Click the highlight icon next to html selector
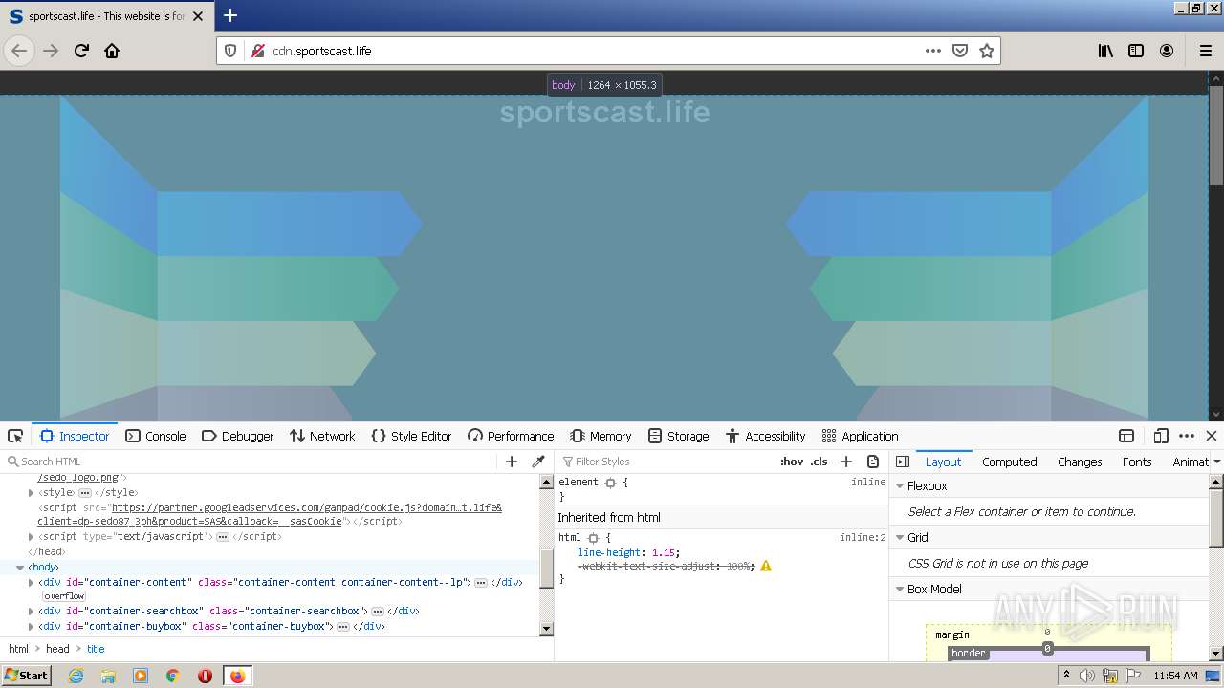 593,538
